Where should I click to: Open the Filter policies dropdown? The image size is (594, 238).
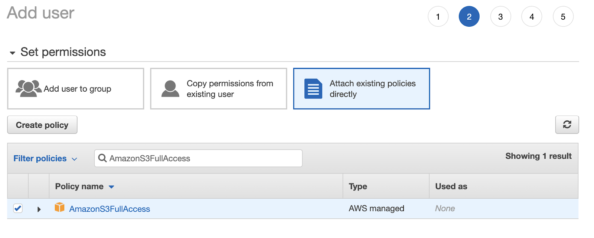pos(45,158)
